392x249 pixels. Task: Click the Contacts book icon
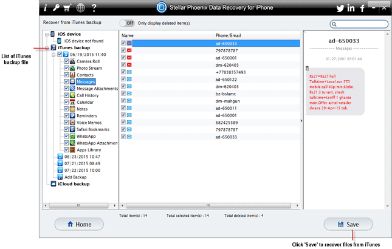[72, 75]
